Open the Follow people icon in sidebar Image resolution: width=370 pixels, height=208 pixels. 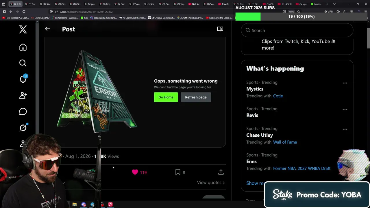[23, 95]
